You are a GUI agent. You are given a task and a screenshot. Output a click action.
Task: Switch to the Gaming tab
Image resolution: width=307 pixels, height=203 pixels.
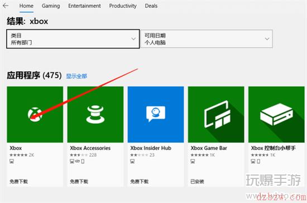(x=51, y=6)
